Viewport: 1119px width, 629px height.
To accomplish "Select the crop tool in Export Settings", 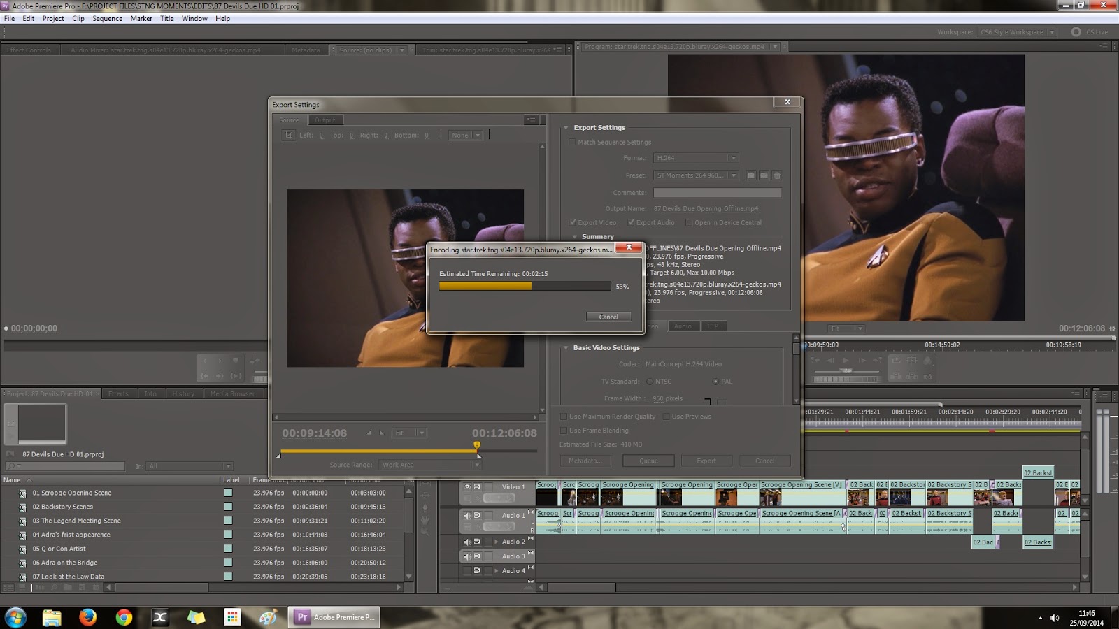I will 288,135.
